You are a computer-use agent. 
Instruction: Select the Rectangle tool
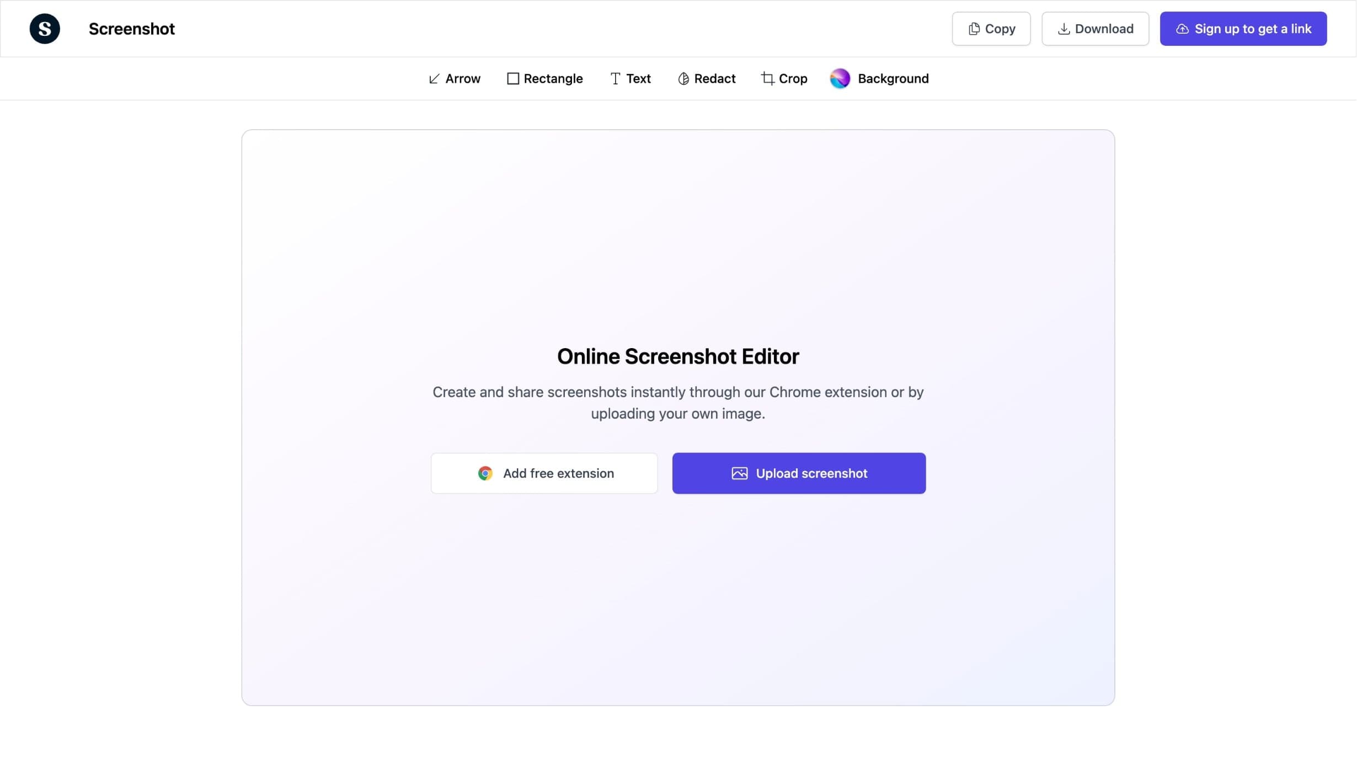click(x=544, y=78)
